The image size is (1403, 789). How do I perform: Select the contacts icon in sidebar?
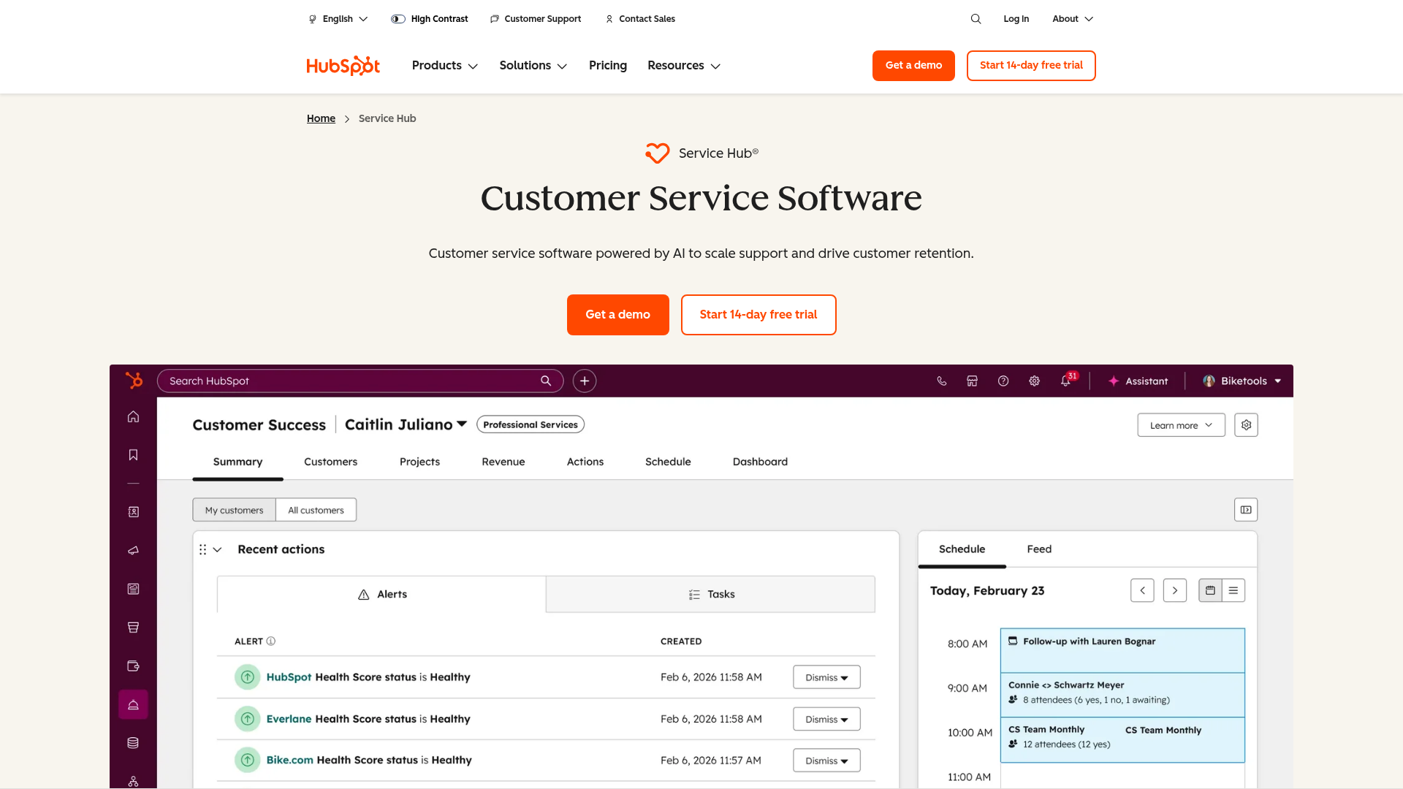tap(133, 511)
